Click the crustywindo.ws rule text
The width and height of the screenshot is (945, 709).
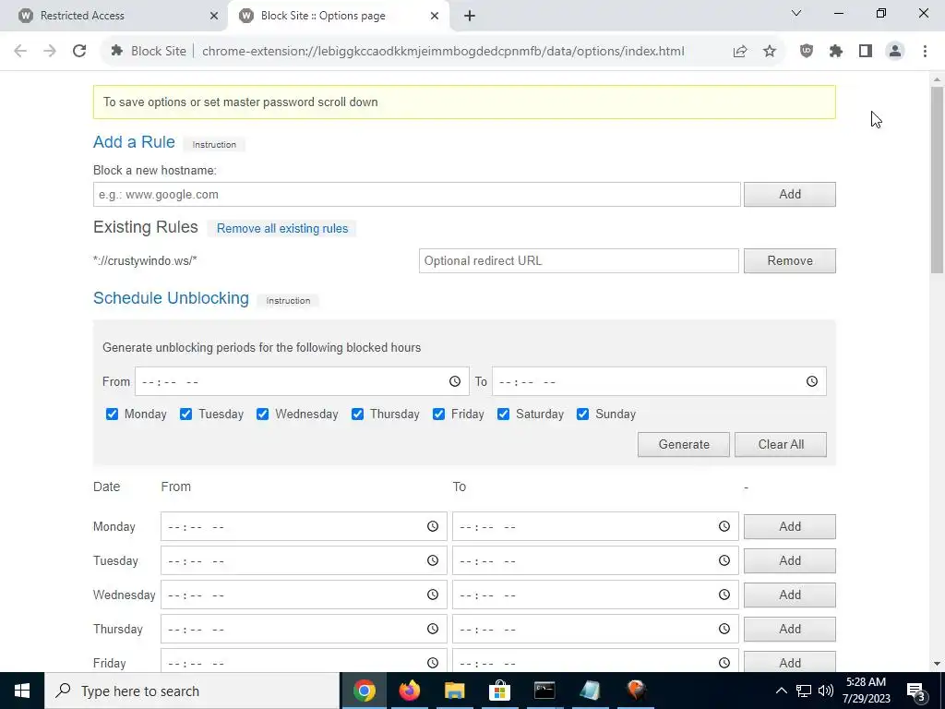point(145,261)
